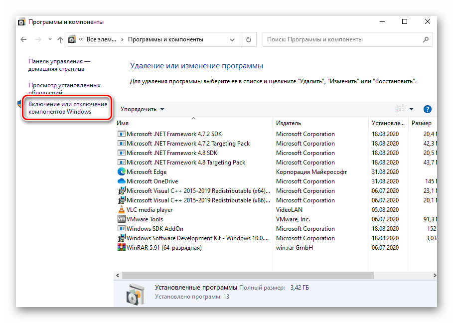Image resolution: width=453 pixels, height=323 pixels.
Task: Click the installed programs disc icon
Action: 135,294
